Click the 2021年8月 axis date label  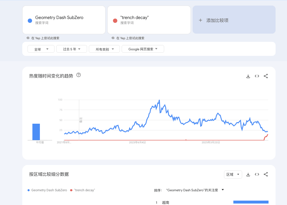tap(64, 142)
